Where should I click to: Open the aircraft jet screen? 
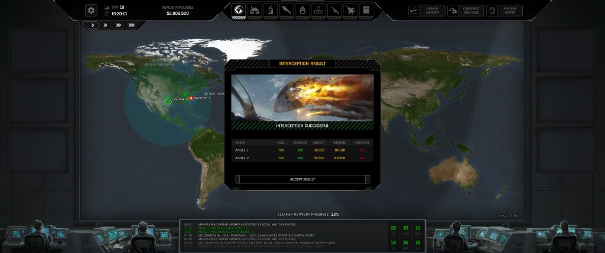pyautogui.click(x=350, y=11)
